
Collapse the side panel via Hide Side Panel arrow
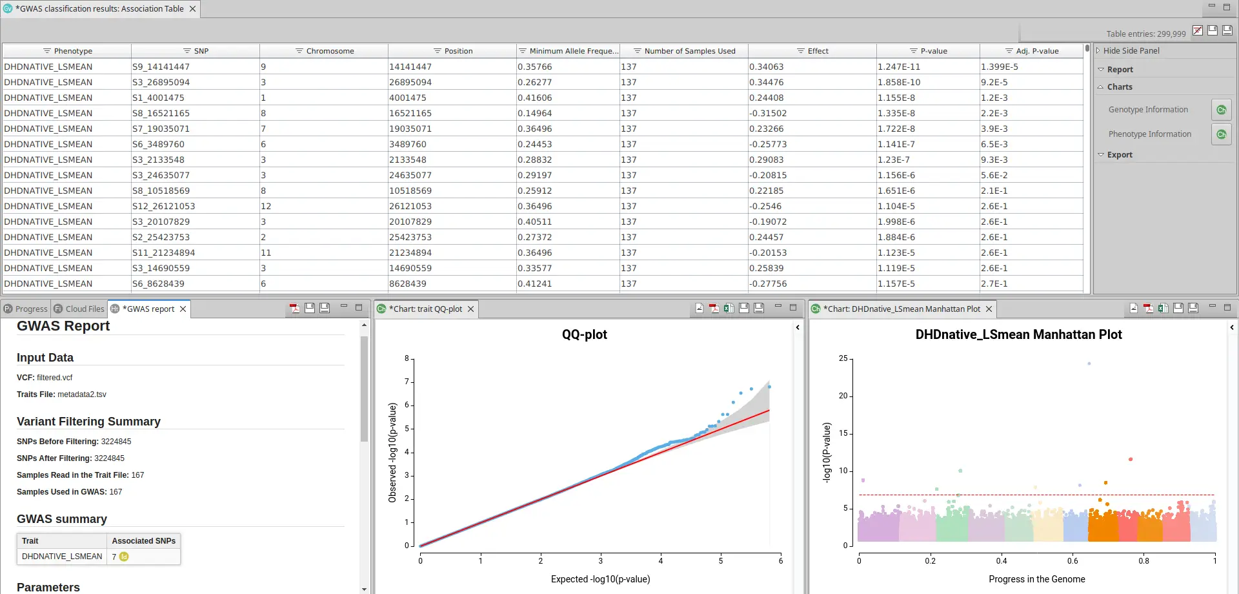click(1098, 50)
